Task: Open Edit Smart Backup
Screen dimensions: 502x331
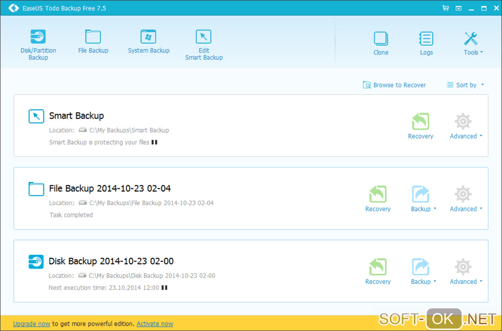Action: 204,45
